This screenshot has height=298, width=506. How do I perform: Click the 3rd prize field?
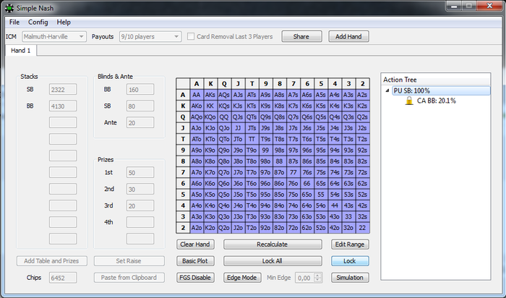(x=140, y=205)
